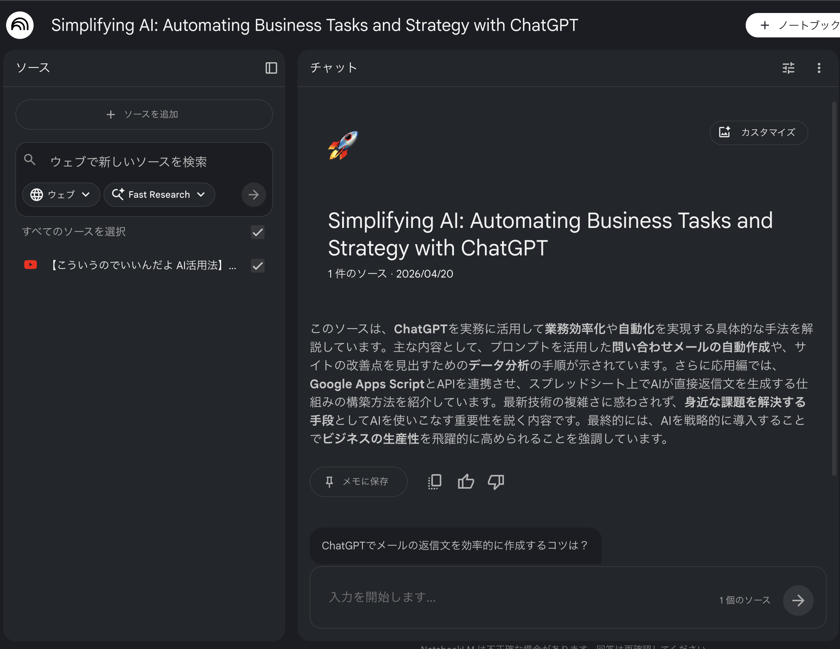
Task: Expand the Fast Research mode dropdown
Action: [x=159, y=195]
